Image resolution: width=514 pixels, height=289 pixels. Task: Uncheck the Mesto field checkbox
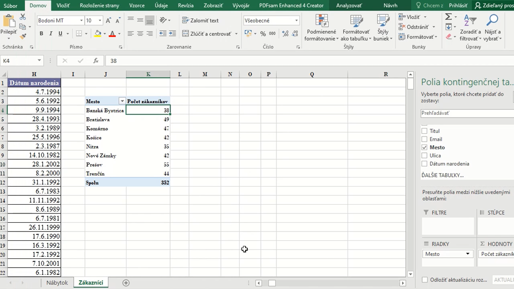click(x=424, y=148)
